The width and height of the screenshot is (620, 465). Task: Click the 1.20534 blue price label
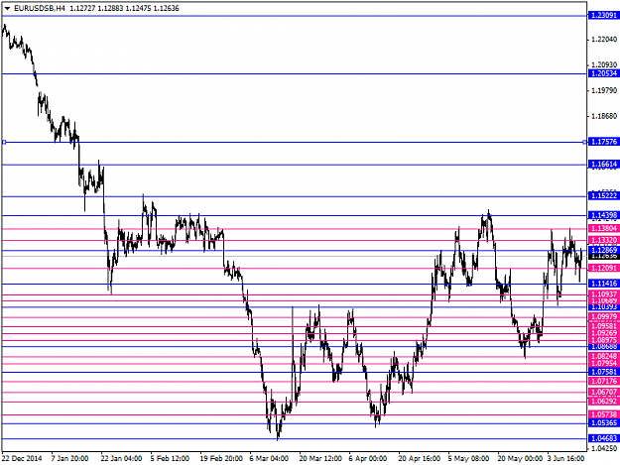[603, 73]
